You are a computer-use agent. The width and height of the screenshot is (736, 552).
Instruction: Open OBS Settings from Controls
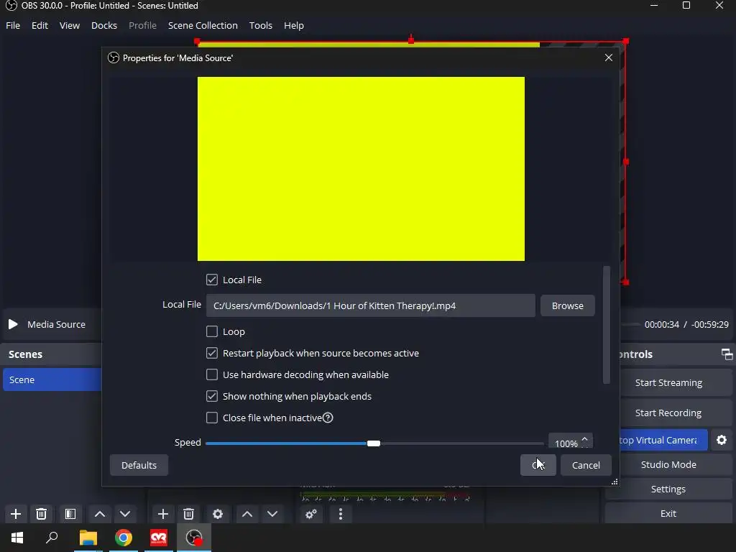(668, 489)
